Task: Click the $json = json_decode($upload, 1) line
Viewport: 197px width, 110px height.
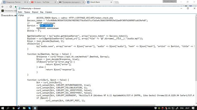Action: (x=46, y=41)
